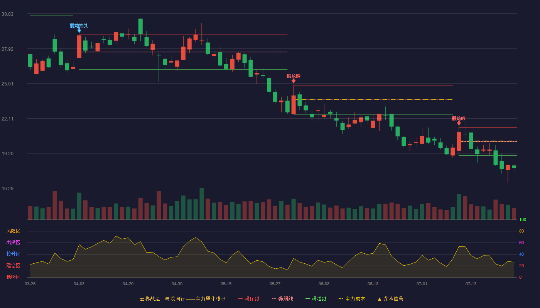Click the 弱龙抬头 blue arrow signal marker
The width and height of the screenshot is (540, 308).
pos(79,30)
